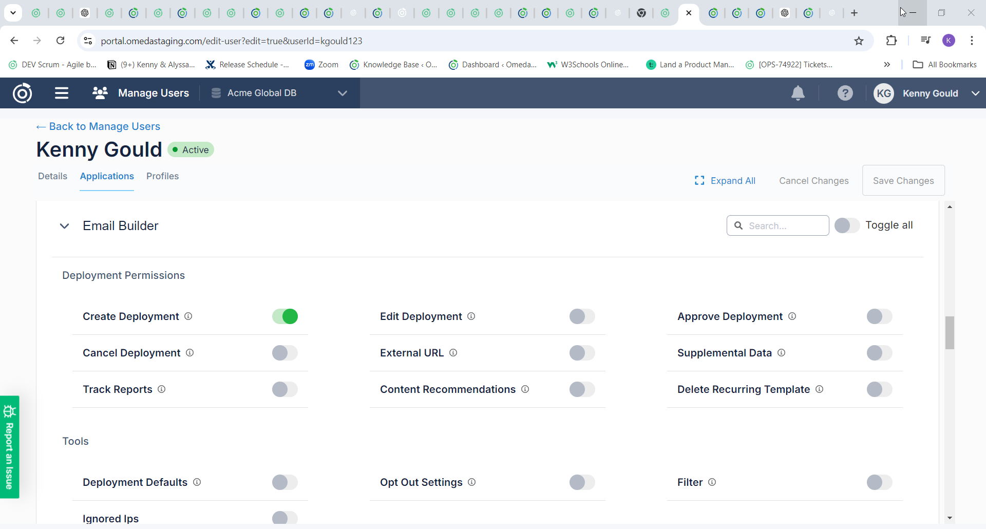Viewport: 986px width, 529px height.
Task: Click the Omeda logo home icon
Action: point(23,93)
